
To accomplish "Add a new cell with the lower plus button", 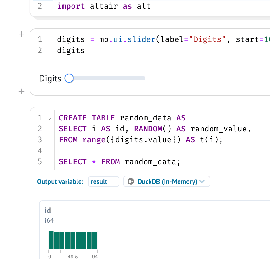I will (21, 91).
